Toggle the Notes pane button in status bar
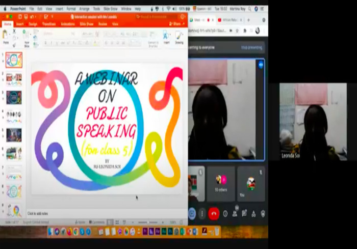The width and height of the screenshot is (357, 249). click(80, 222)
